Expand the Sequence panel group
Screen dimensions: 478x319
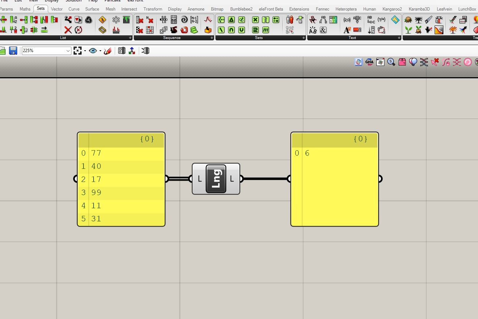pos(212,38)
